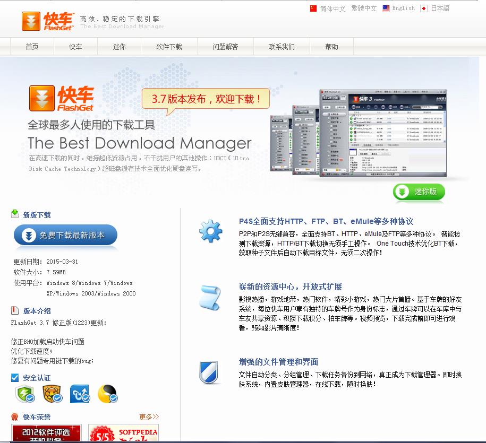Click the 3.7版本发布 speech bubble
The height and width of the screenshot is (443, 486).
point(206,99)
